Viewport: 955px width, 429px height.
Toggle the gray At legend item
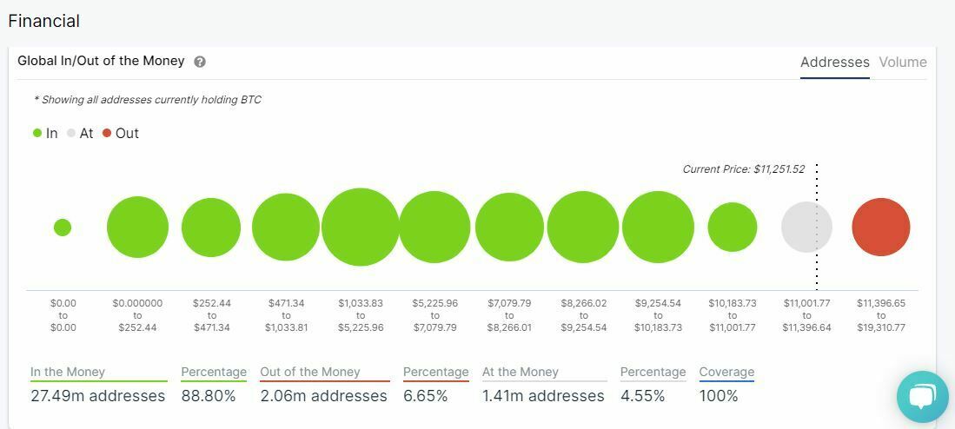(80, 134)
